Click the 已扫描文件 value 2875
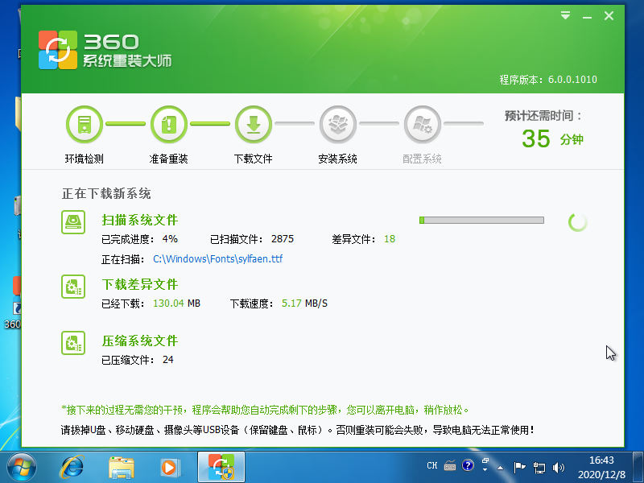 click(x=283, y=239)
